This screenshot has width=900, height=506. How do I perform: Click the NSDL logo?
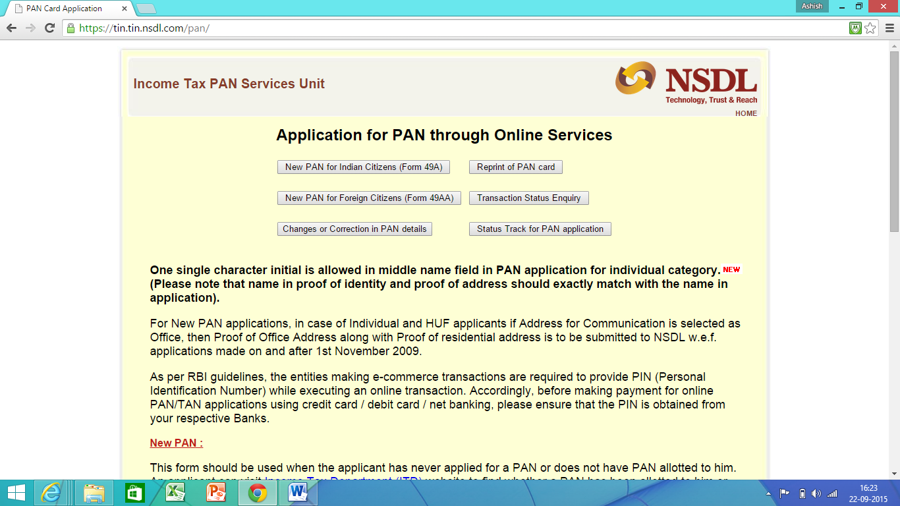(686, 82)
